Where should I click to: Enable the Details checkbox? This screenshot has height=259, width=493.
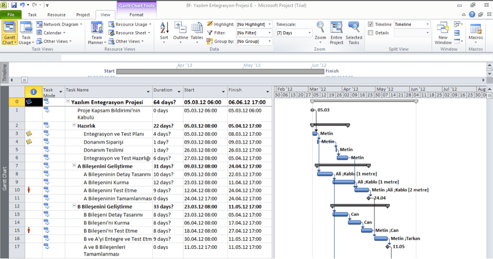coord(370,33)
